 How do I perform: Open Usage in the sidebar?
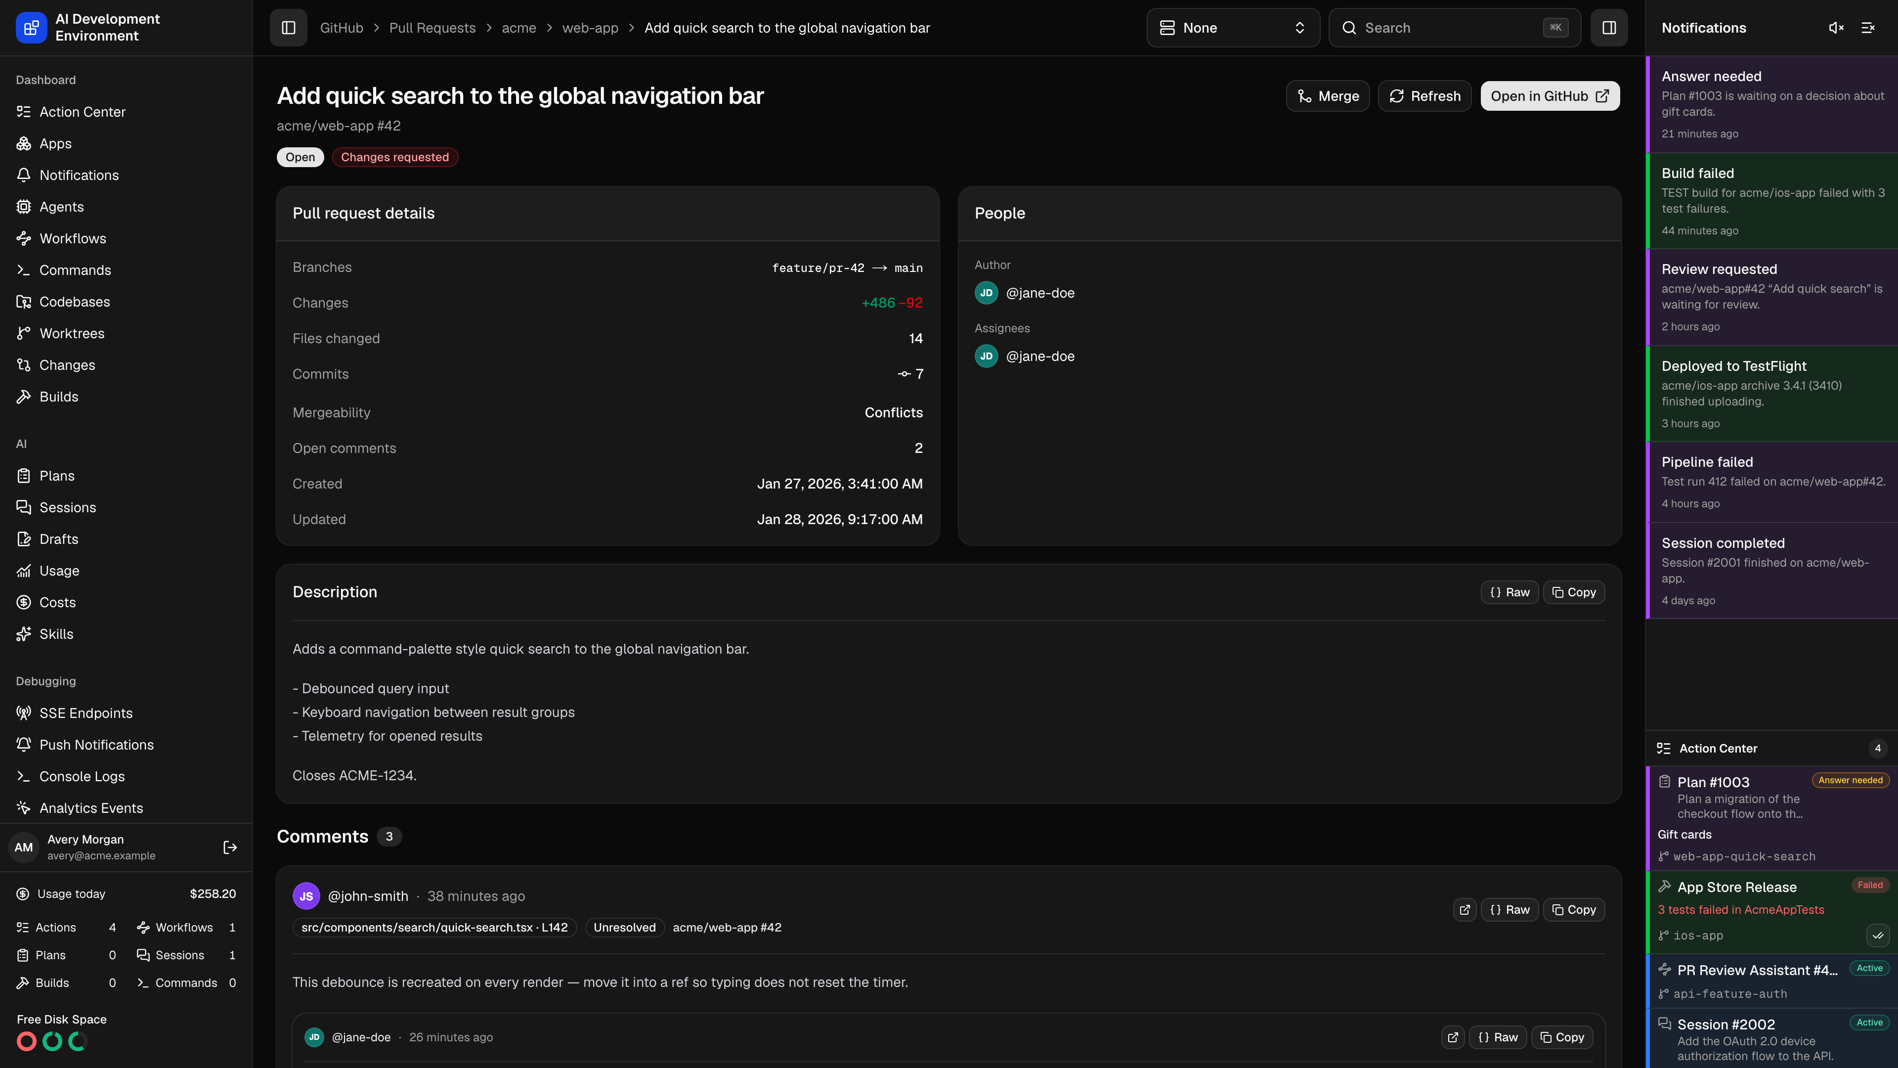(126, 571)
